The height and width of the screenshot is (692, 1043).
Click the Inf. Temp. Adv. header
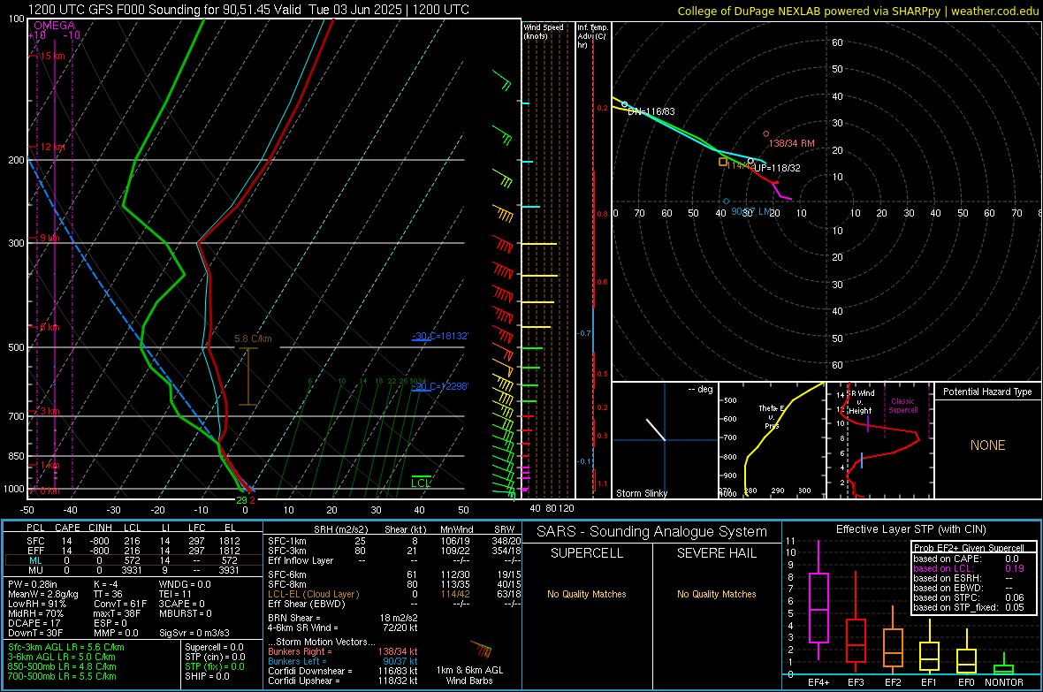(x=592, y=36)
